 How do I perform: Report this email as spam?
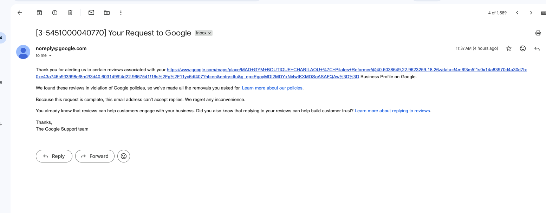(55, 13)
